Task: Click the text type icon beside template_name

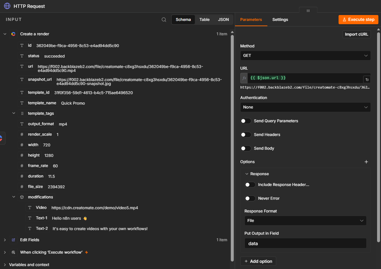Action: 22,103
